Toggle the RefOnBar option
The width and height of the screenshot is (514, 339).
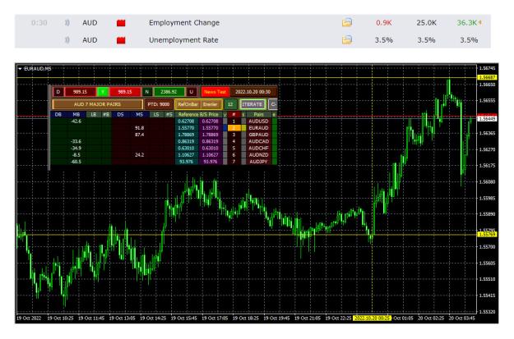click(188, 104)
